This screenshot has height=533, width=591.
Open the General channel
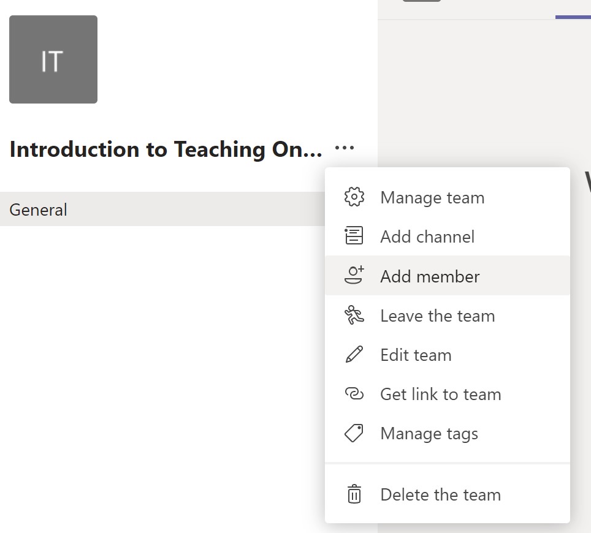pyautogui.click(x=38, y=210)
